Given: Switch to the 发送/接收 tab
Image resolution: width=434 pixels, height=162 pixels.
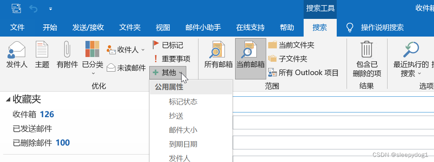Looking at the screenshot, I should 88,28.
